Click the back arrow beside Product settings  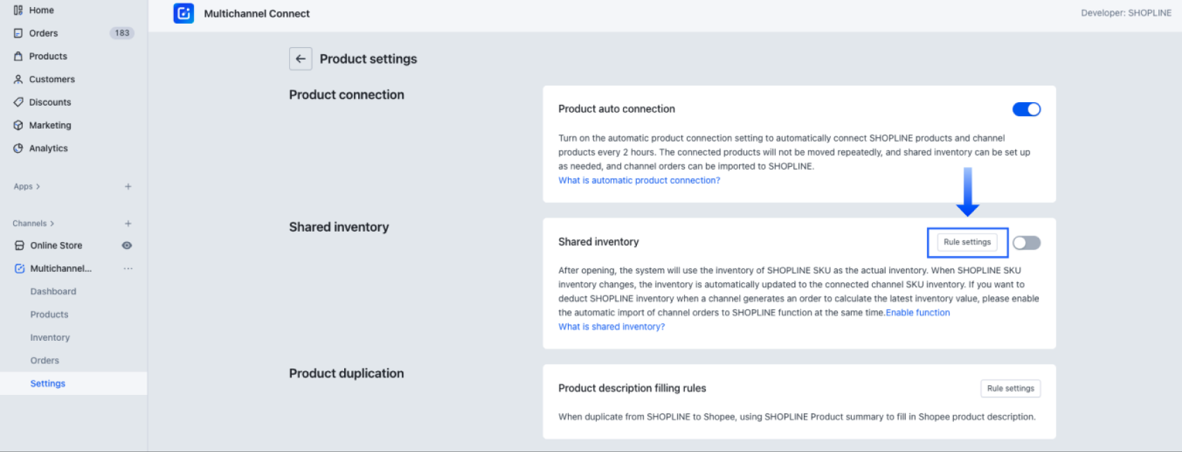[x=300, y=59]
